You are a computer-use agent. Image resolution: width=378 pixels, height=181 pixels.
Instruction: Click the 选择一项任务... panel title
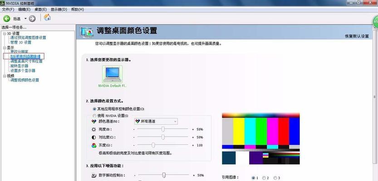(x=14, y=28)
